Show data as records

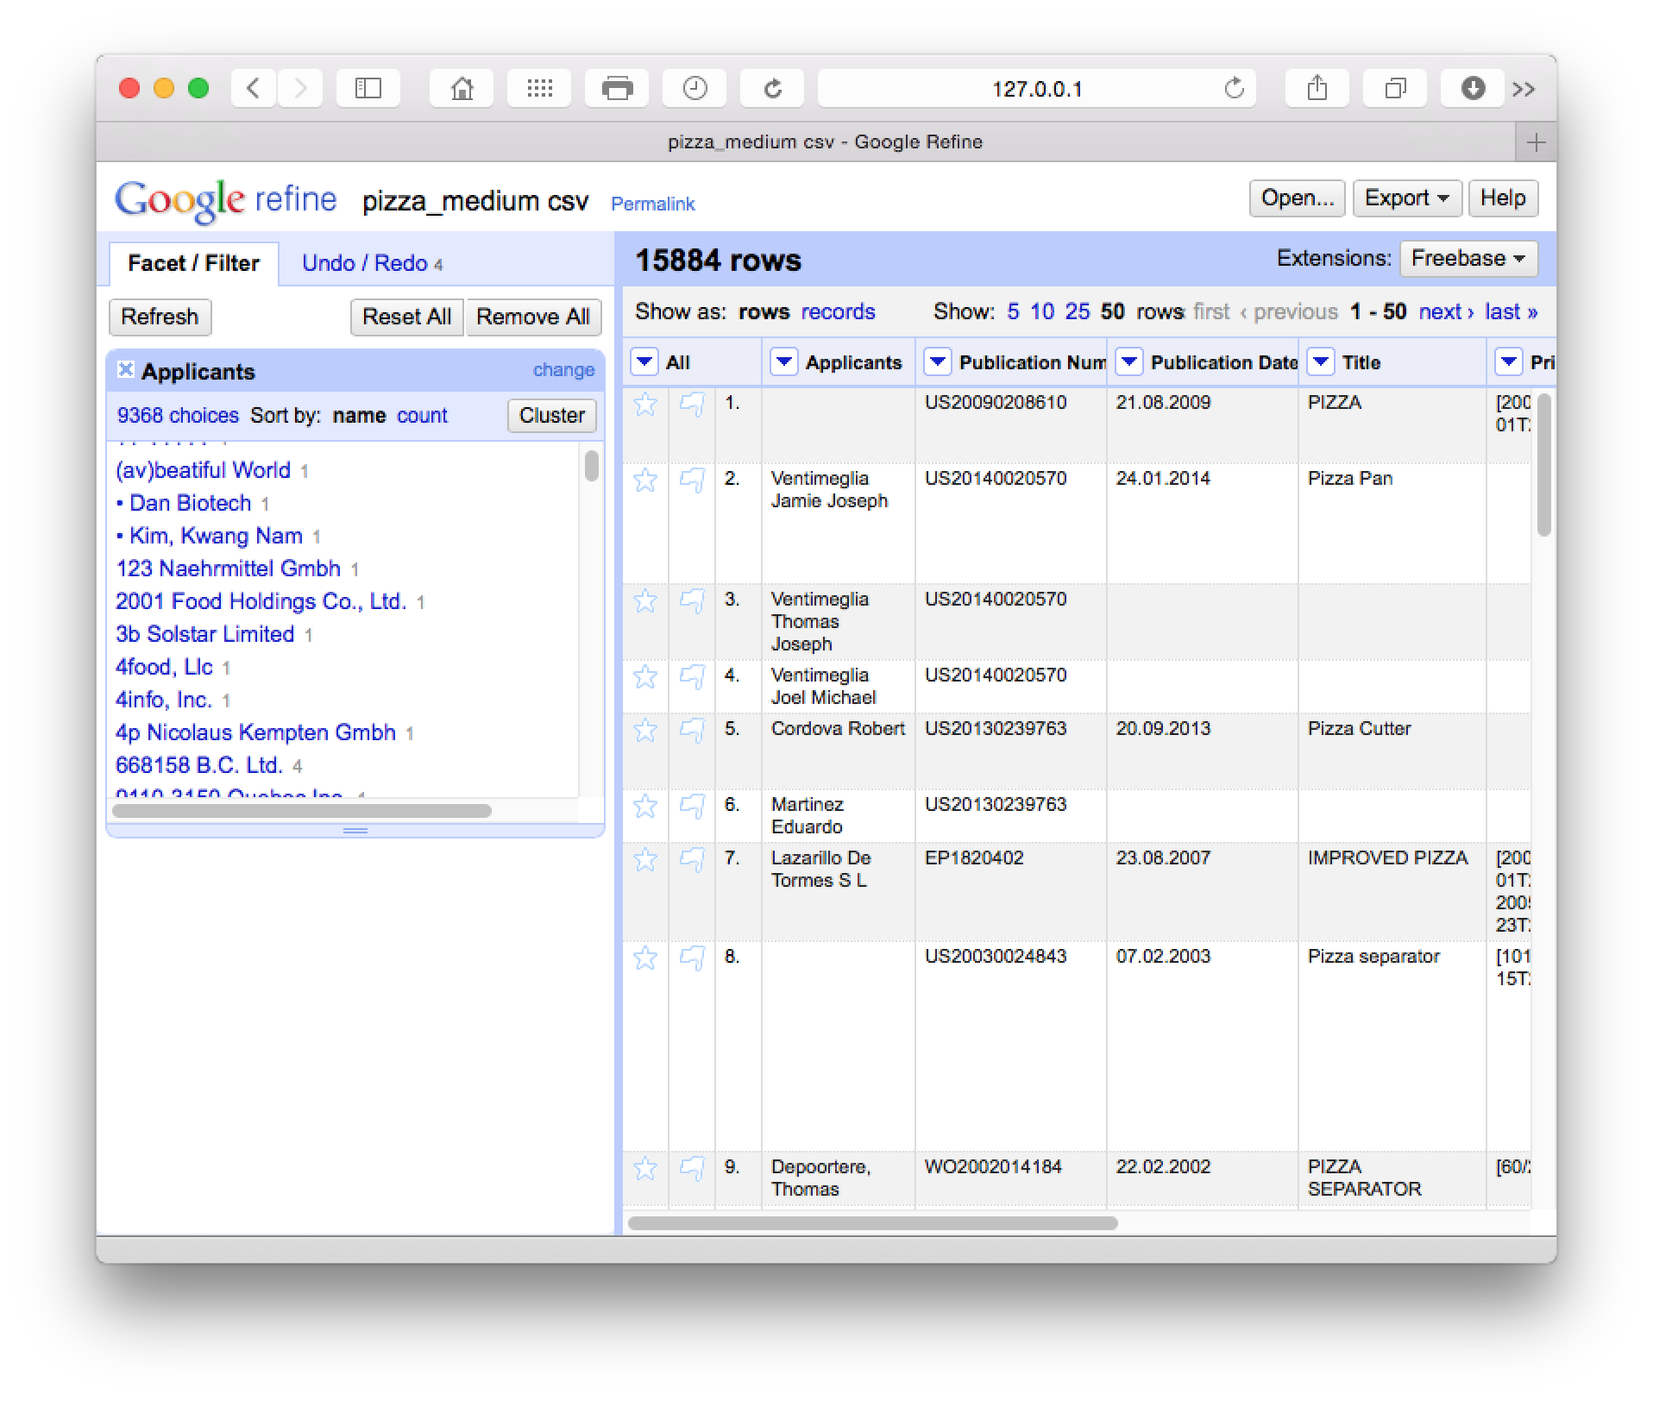838,311
